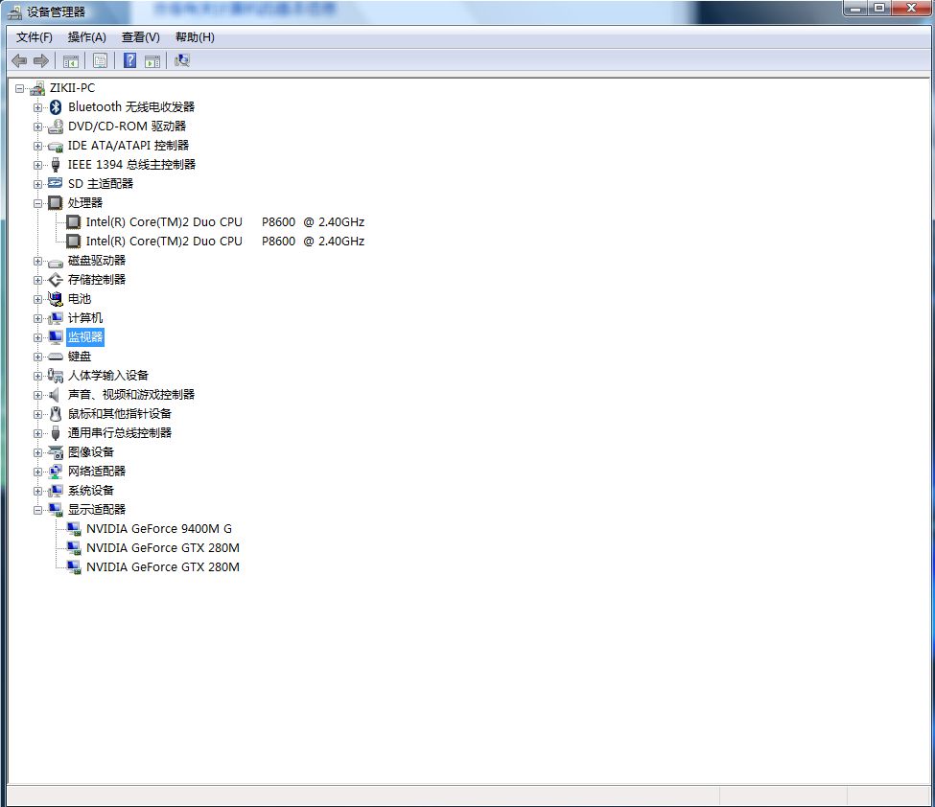The width and height of the screenshot is (935, 807).
Task: Collapse the 处理器 category
Action: point(37,203)
